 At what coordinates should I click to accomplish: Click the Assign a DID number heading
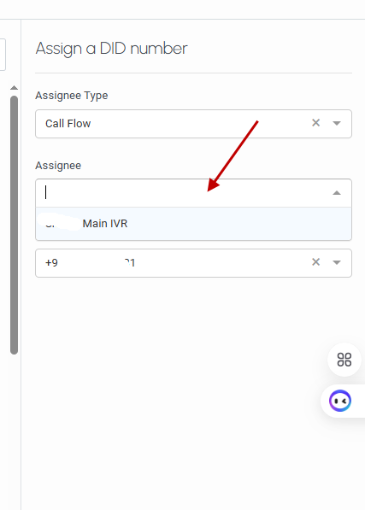112,49
